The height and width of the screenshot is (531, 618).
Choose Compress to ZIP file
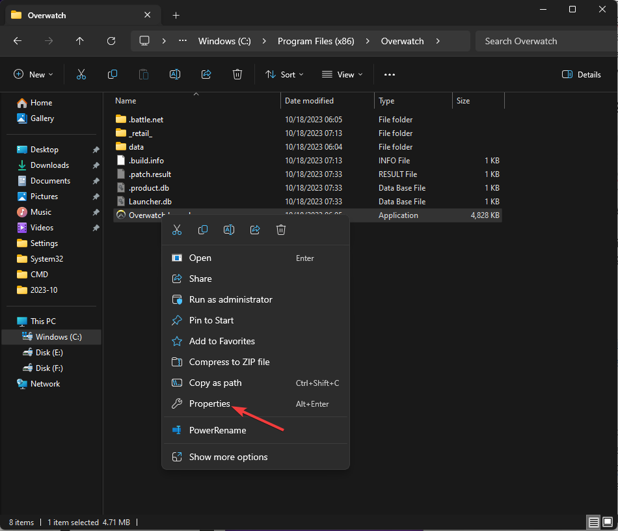(x=256, y=362)
